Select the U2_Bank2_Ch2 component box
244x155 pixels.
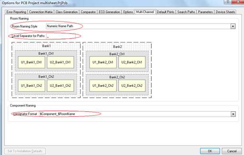(x=132, y=85)
